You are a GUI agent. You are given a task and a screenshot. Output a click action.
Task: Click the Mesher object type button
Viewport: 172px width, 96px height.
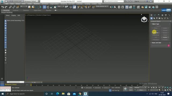pyautogui.click(x=165, y=37)
